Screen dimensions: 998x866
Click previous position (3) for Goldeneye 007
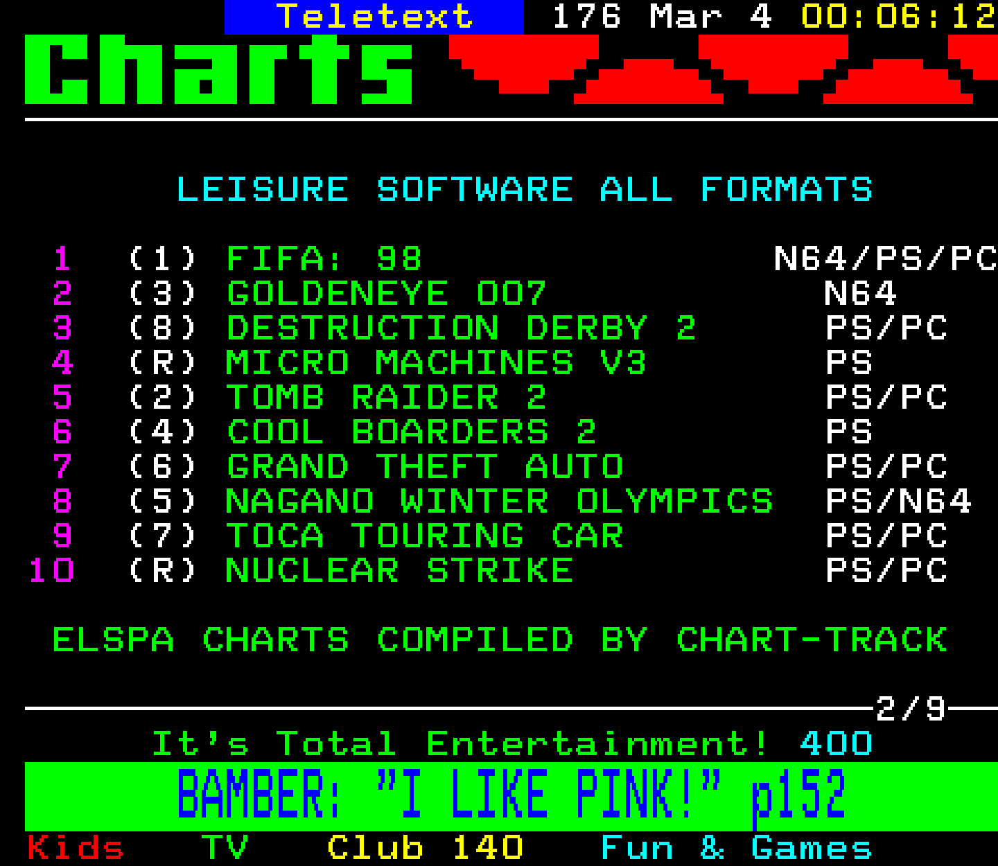(x=163, y=294)
